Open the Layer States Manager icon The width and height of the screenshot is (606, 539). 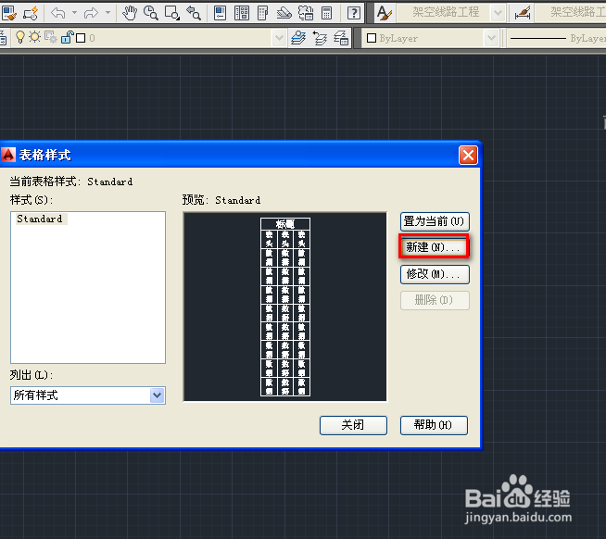pos(341,38)
